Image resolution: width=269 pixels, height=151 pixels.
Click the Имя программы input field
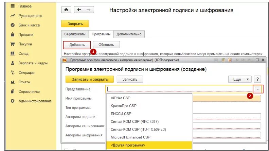click(227, 98)
